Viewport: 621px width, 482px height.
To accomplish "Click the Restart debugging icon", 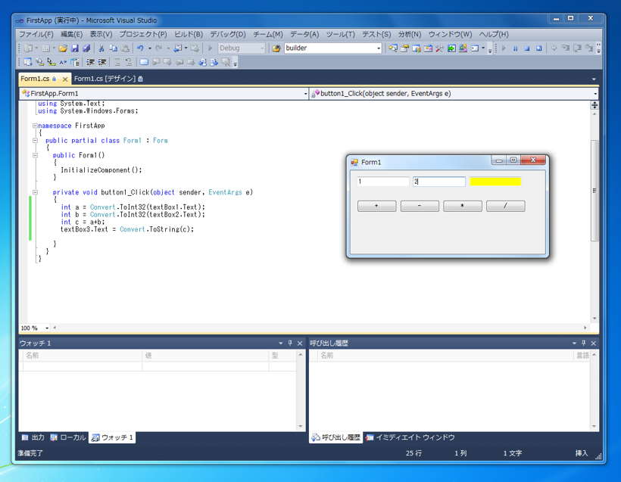I will tap(539, 48).
